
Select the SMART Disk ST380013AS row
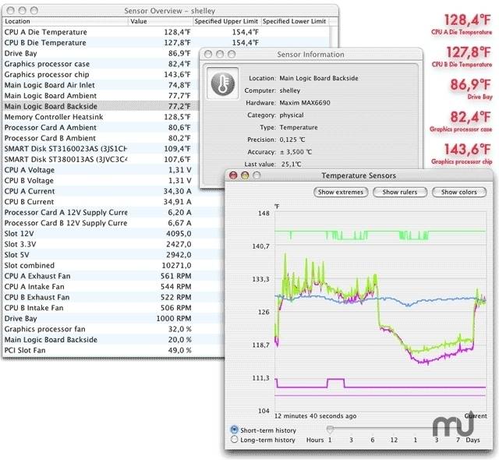(101, 159)
